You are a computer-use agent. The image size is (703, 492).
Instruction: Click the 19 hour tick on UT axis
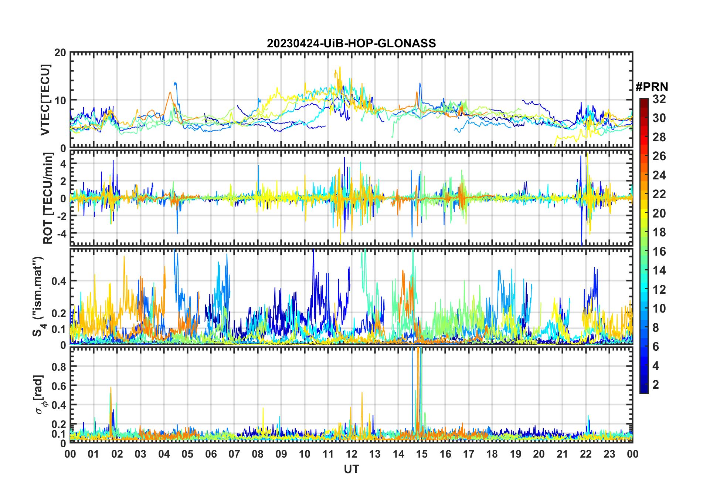coord(516,454)
